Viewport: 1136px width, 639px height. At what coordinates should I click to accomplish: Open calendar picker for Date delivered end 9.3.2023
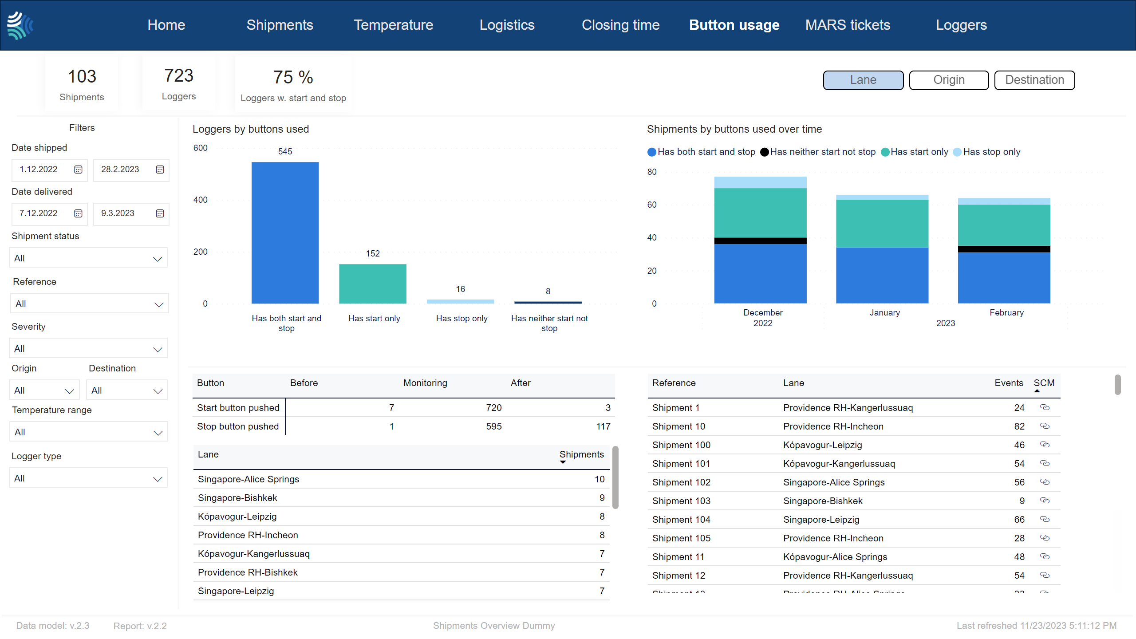tap(160, 213)
